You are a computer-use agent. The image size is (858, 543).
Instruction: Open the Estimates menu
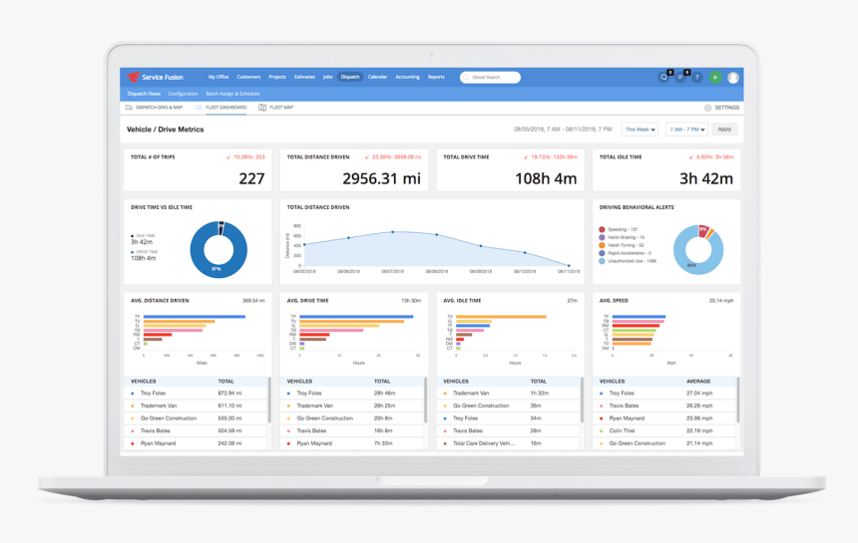click(x=304, y=77)
